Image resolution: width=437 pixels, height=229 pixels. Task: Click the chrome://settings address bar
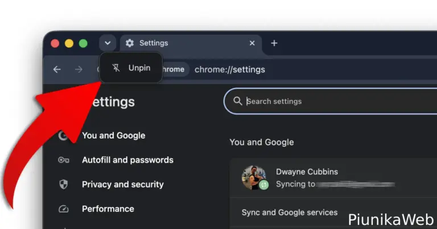tap(230, 69)
